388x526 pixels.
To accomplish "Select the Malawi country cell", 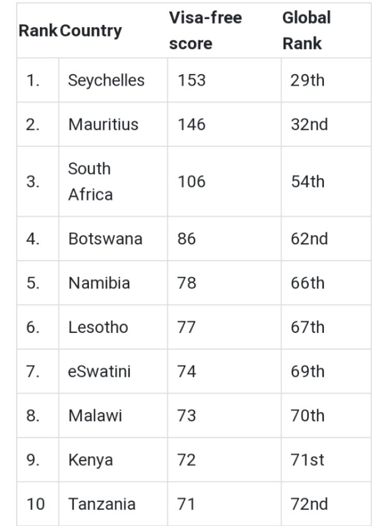I will (x=95, y=416).
